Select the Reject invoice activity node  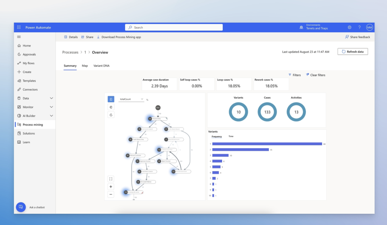(167, 161)
